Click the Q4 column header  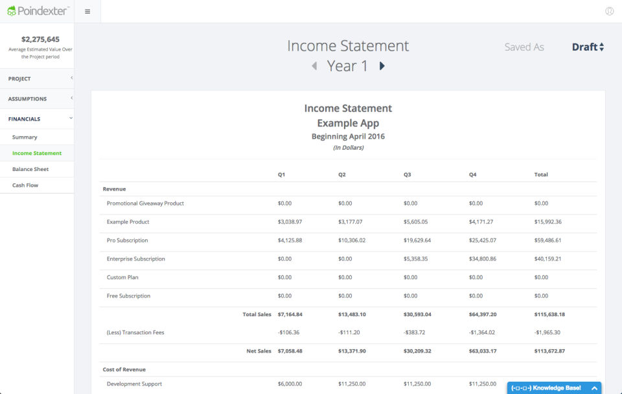point(472,174)
